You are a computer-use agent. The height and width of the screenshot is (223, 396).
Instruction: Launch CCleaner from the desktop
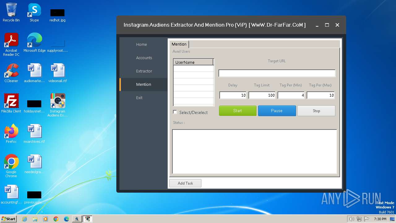click(x=11, y=73)
